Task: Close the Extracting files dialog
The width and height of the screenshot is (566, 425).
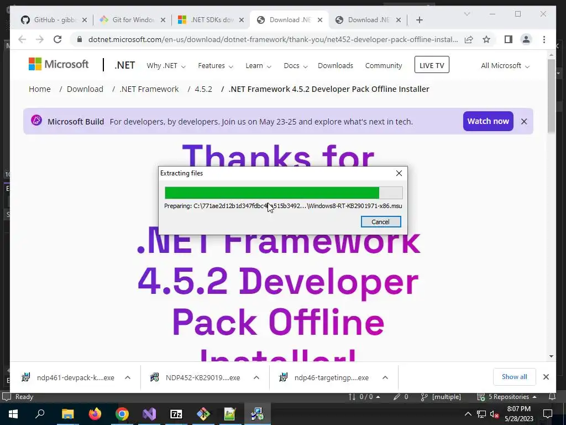Action: (399, 173)
